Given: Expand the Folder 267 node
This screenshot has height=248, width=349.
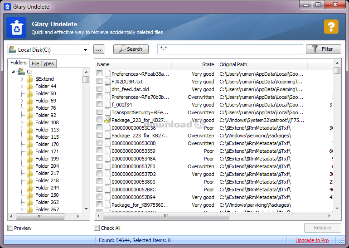Looking at the screenshot, I should point(22,209).
